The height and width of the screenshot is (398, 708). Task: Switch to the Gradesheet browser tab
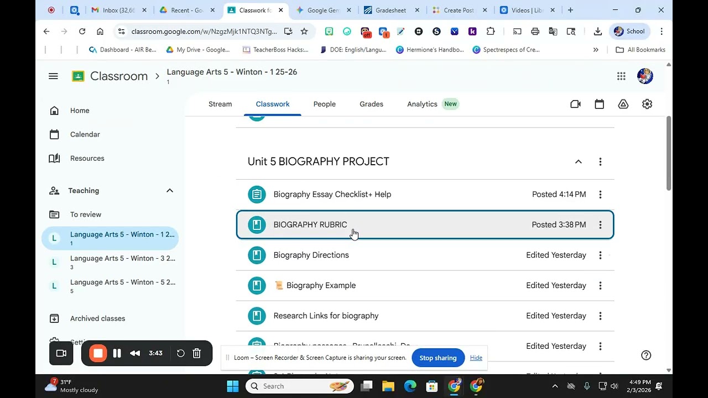tap(391, 10)
